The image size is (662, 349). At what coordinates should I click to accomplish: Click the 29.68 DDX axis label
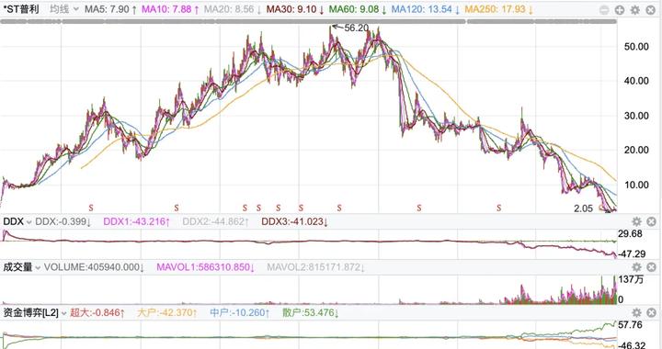[630, 234]
